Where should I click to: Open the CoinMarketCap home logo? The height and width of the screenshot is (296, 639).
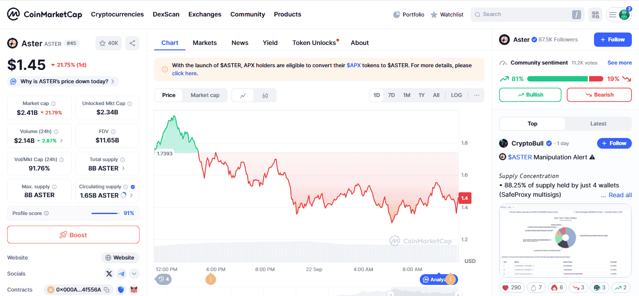(45, 14)
